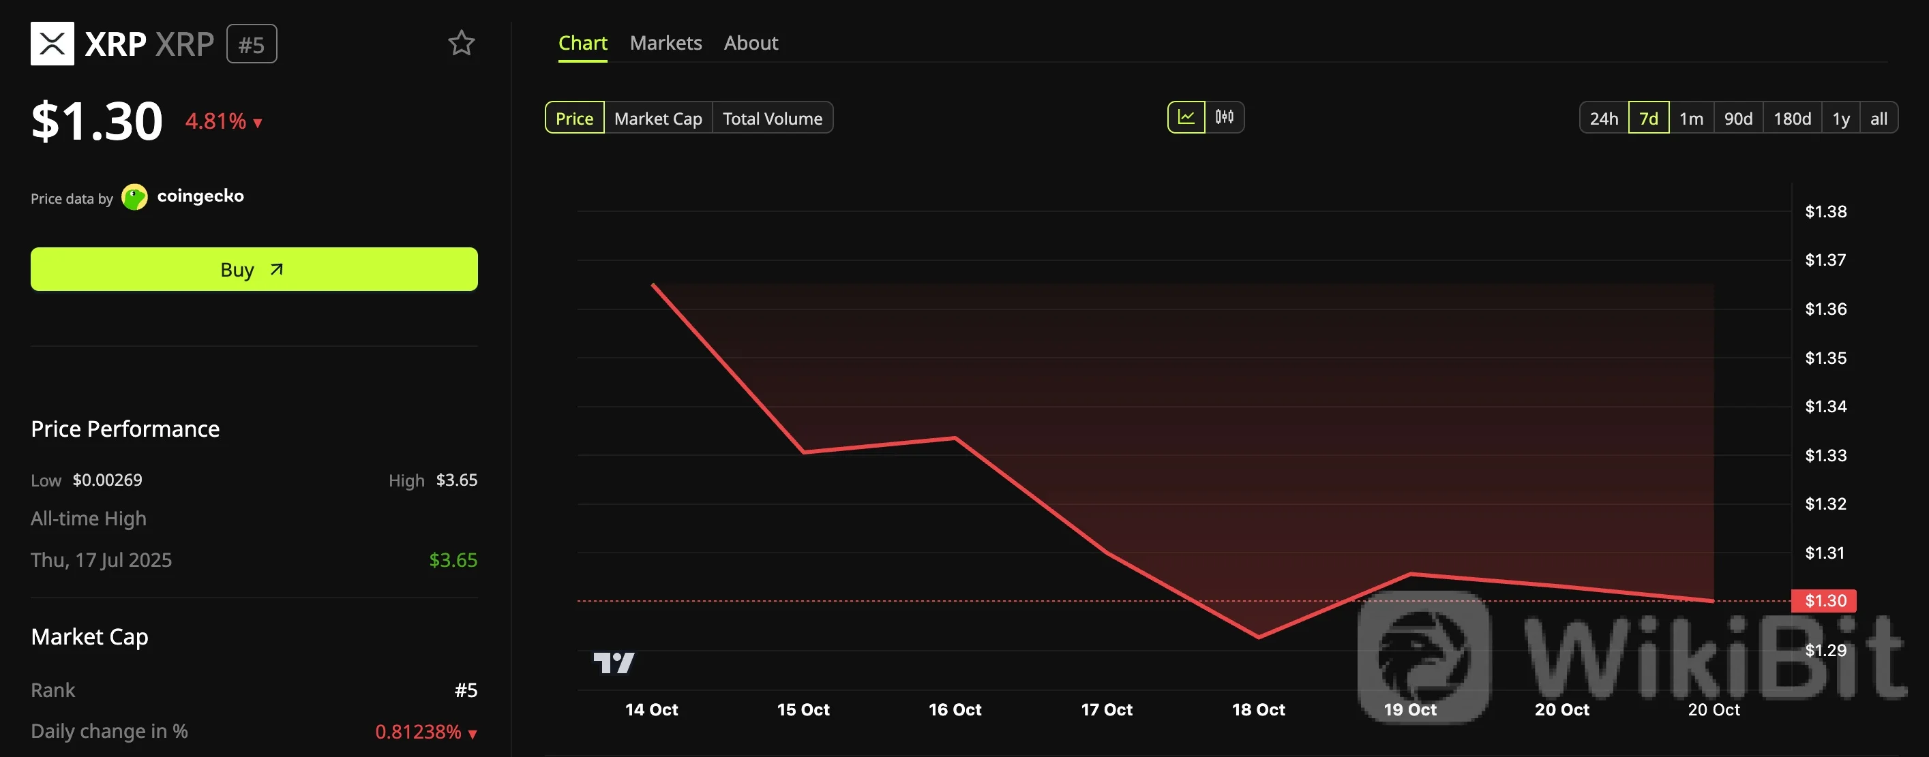
Task: Click the High $3.65 value
Action: (457, 480)
